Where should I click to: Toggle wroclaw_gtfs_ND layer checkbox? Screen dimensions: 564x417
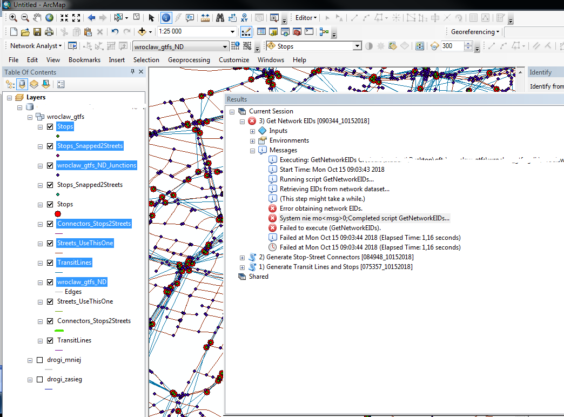[x=50, y=282]
